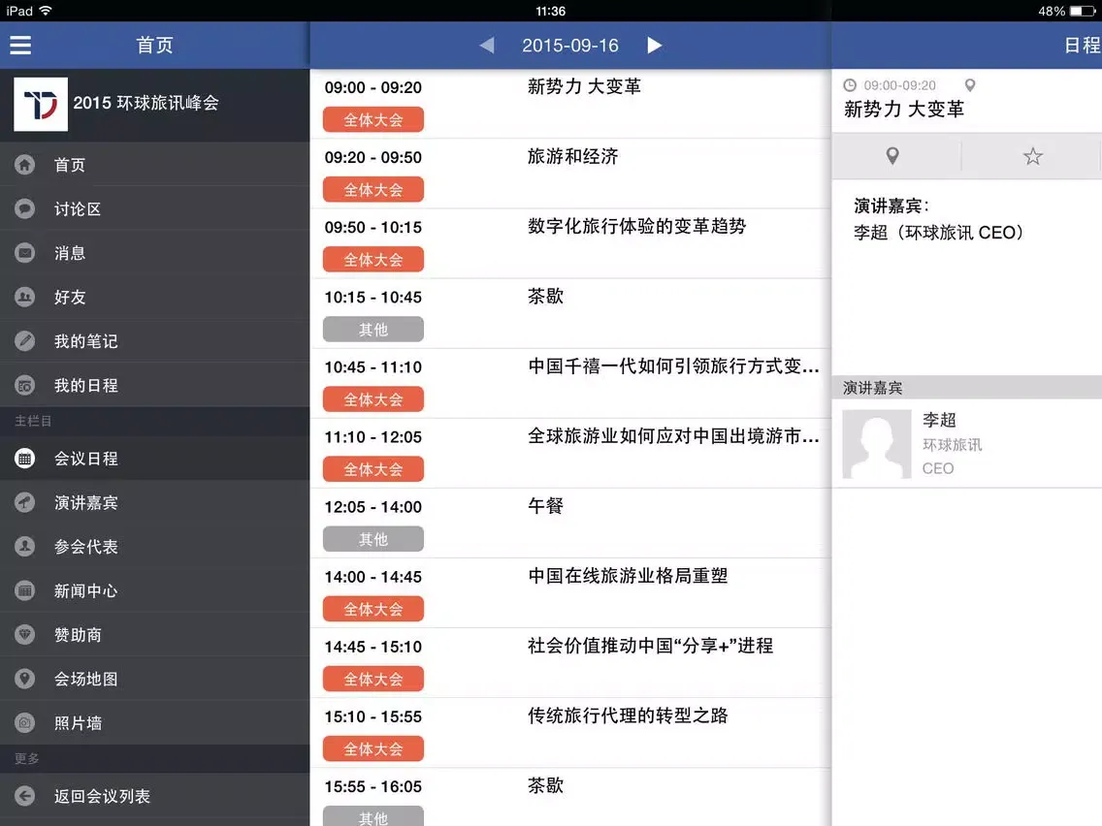Image resolution: width=1102 pixels, height=826 pixels.
Task: Click the location pin in the session detail toolbar
Action: point(892,156)
